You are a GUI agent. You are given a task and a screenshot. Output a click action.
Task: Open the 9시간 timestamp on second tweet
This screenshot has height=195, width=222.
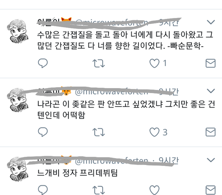click(169, 92)
